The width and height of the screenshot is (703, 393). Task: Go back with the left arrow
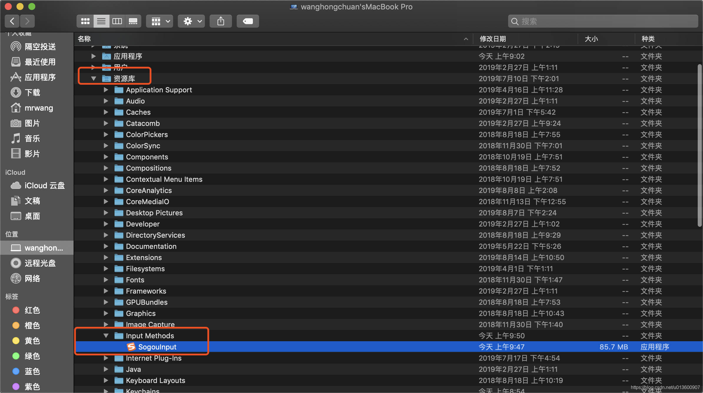pos(12,21)
